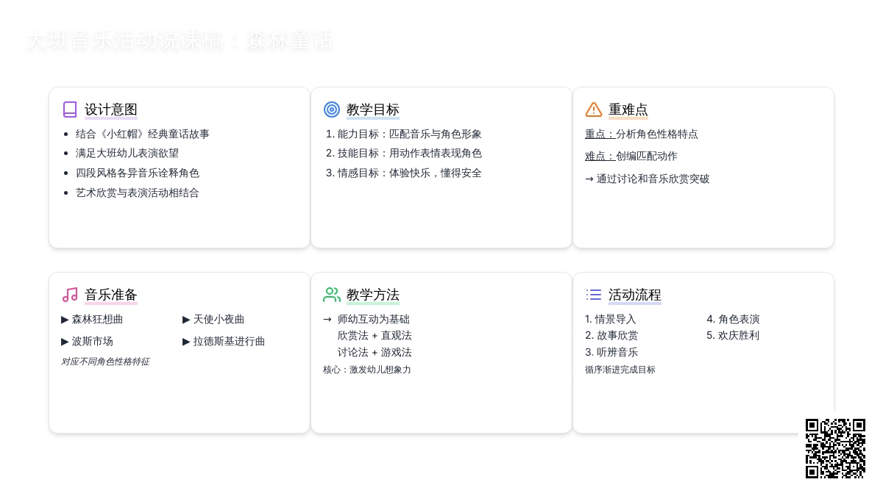Click the play triangle before 天使小夜曲
Screen dimensions: 883x496
(186, 320)
